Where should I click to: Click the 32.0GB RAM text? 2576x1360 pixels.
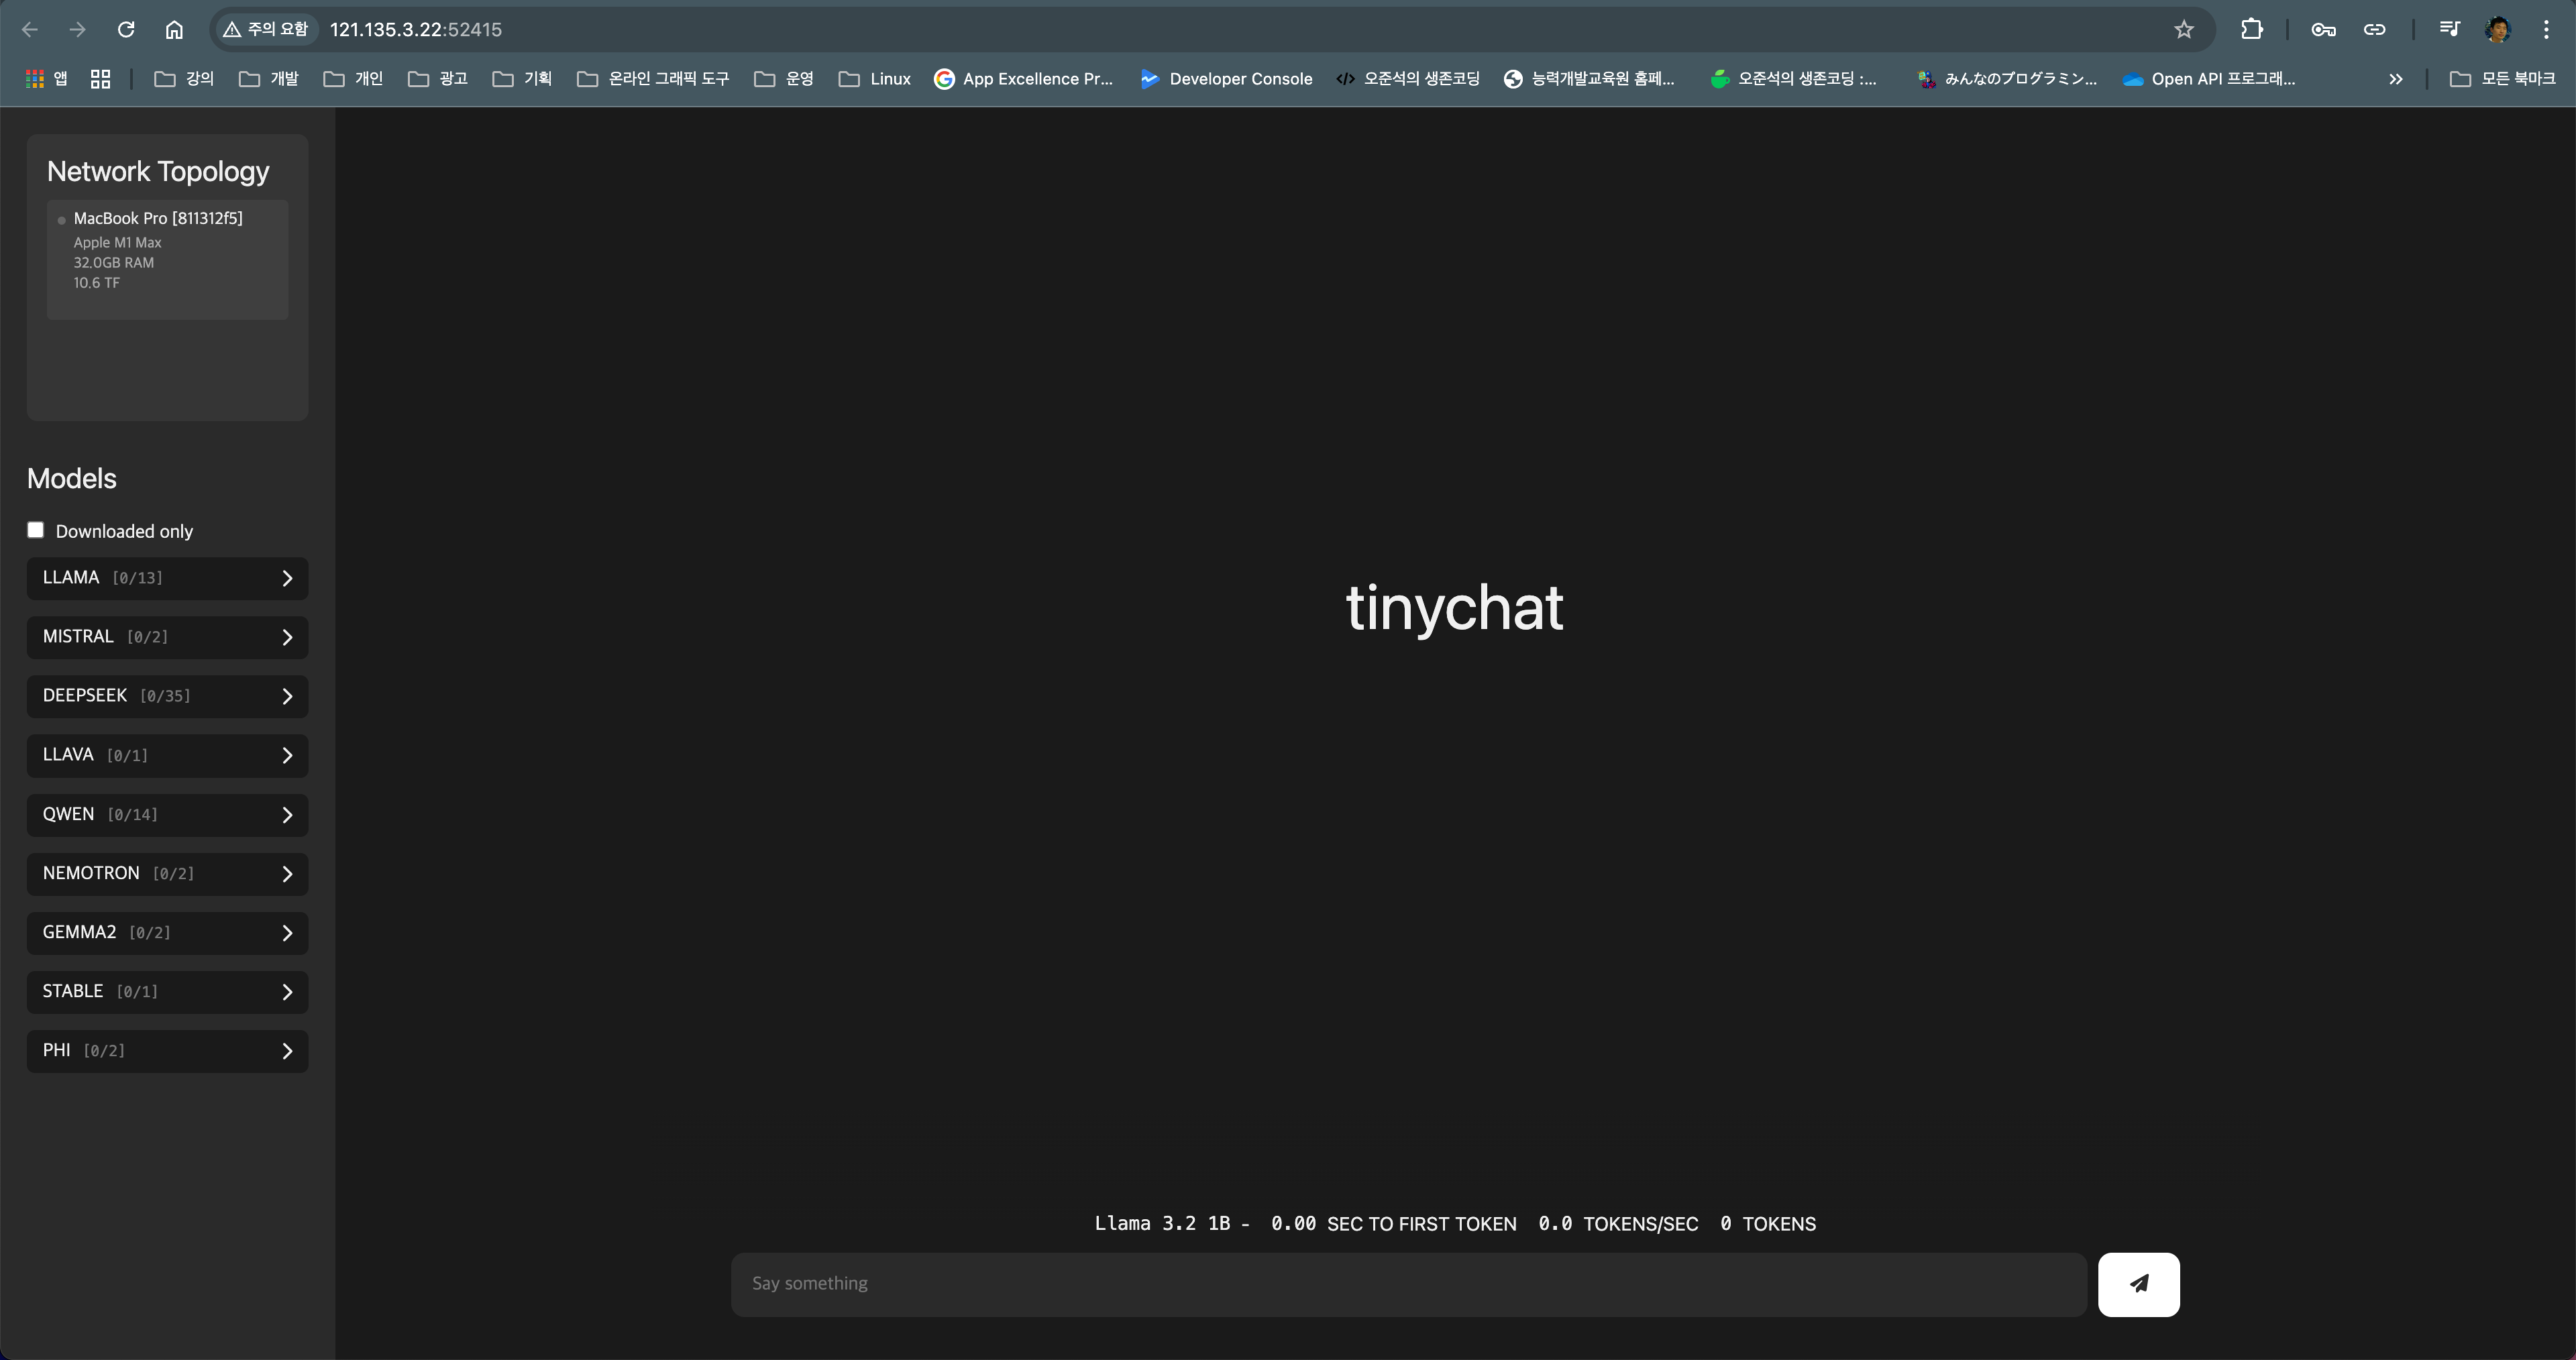tap(114, 263)
